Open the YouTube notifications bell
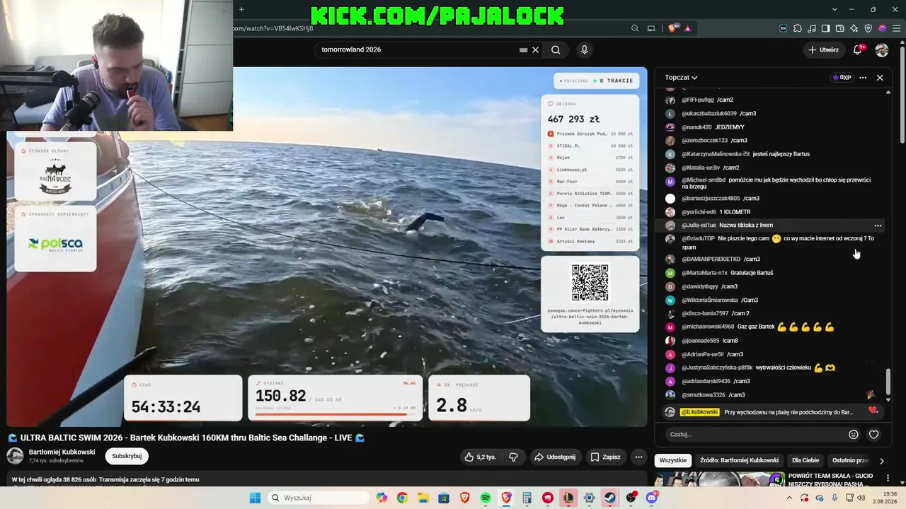The width and height of the screenshot is (906, 509). click(x=858, y=49)
